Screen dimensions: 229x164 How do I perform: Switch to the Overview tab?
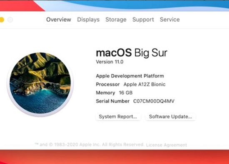click(x=59, y=20)
